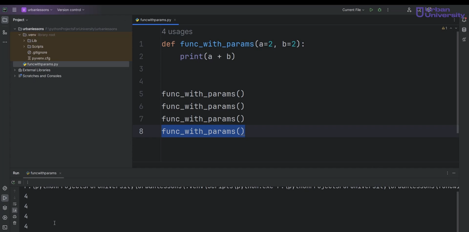Image resolution: width=469 pixels, height=232 pixels.
Task: Open Search Everywhere magnifier
Action: click(x=419, y=10)
